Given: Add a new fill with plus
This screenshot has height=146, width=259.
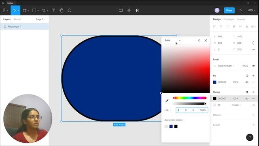Looking at the screenshot, I should tap(253, 76).
